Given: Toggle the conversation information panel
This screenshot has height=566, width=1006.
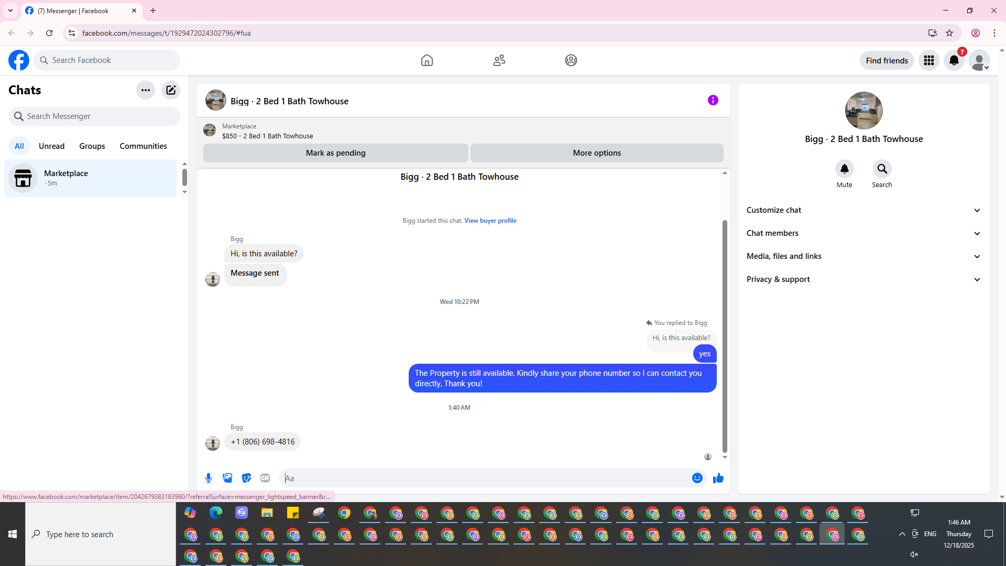Looking at the screenshot, I should [713, 100].
